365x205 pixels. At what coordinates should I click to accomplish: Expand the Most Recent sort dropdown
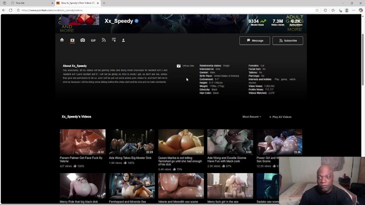click(252, 117)
